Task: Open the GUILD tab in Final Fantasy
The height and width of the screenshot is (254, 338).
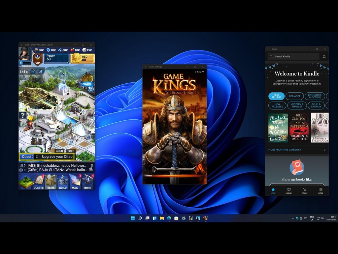Action: coord(63,182)
